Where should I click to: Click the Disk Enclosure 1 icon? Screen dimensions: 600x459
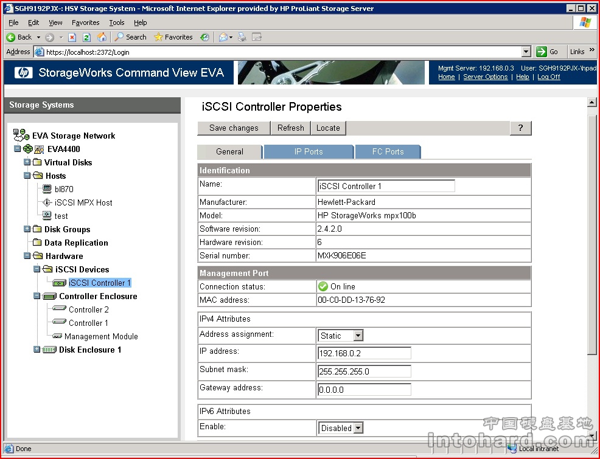point(49,350)
